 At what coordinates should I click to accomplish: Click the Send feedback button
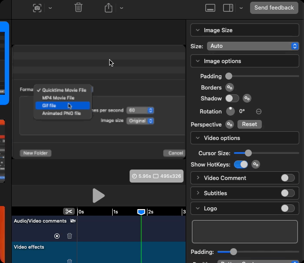click(x=274, y=8)
